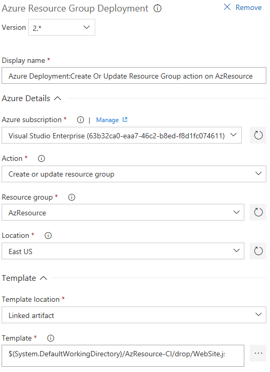Show info for the Template field
270x372 pixels.
pos(51,338)
